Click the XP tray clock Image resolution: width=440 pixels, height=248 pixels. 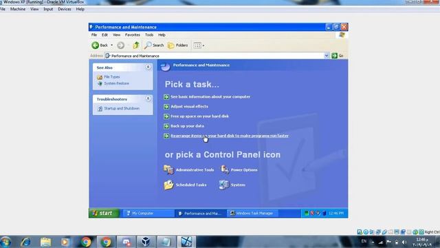336,213
